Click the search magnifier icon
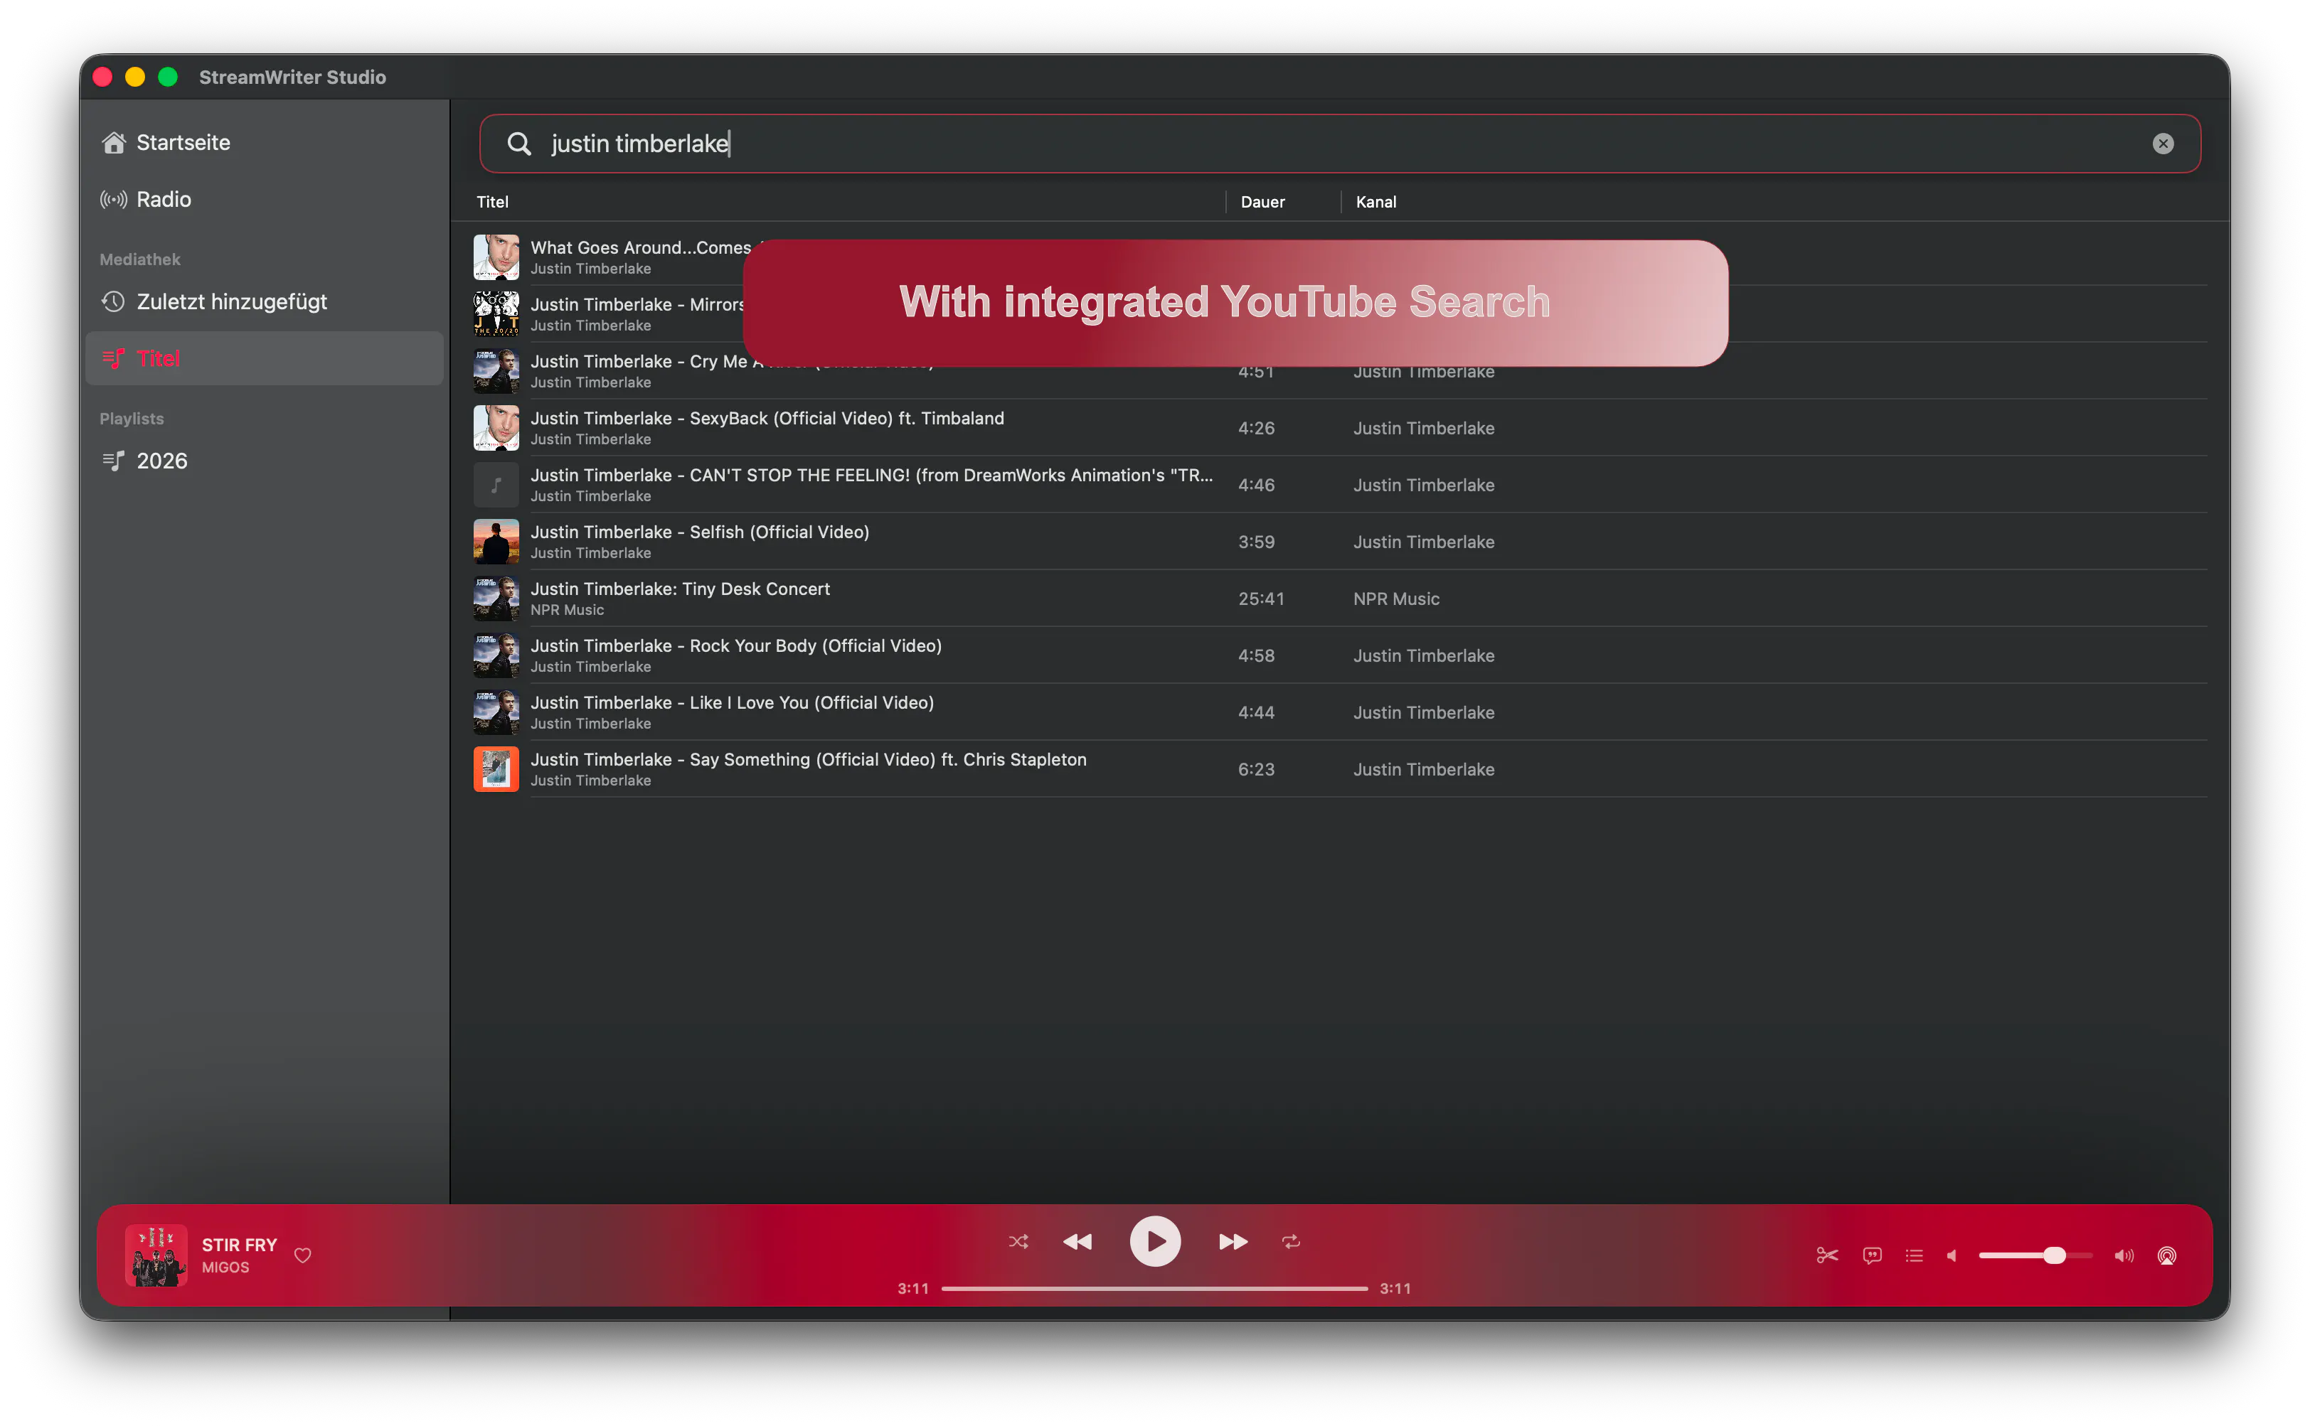 pos(519,144)
